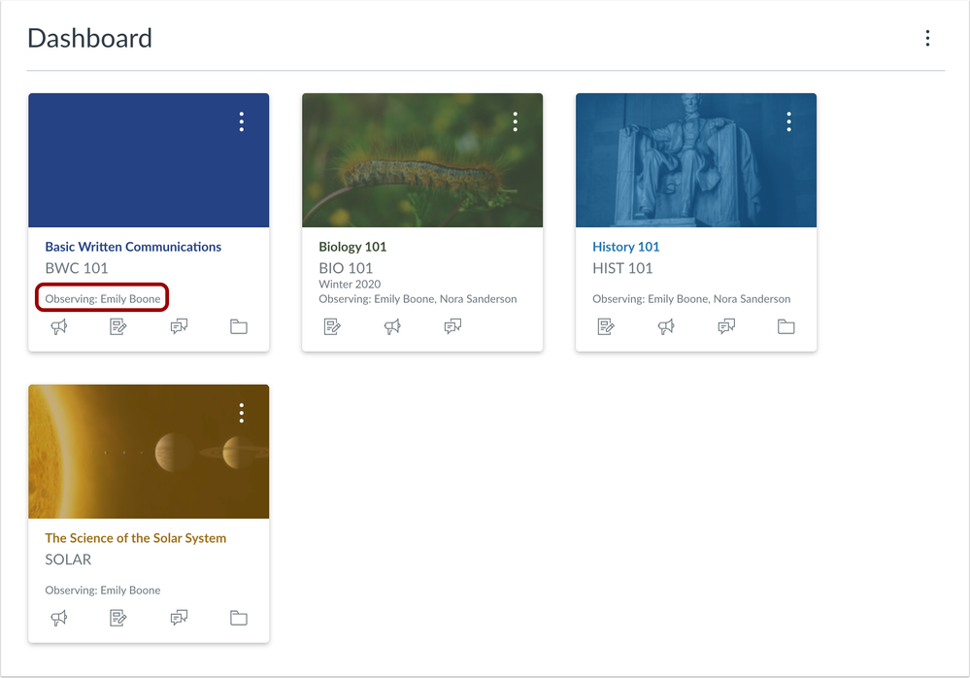This screenshot has height=678, width=970.
Task: Open Assignments icon on Biology 101 card
Action: [332, 327]
